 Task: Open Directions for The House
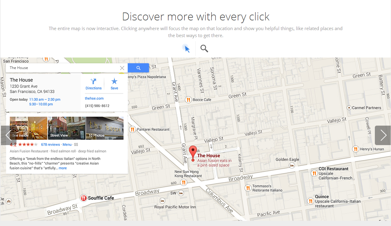point(94,84)
